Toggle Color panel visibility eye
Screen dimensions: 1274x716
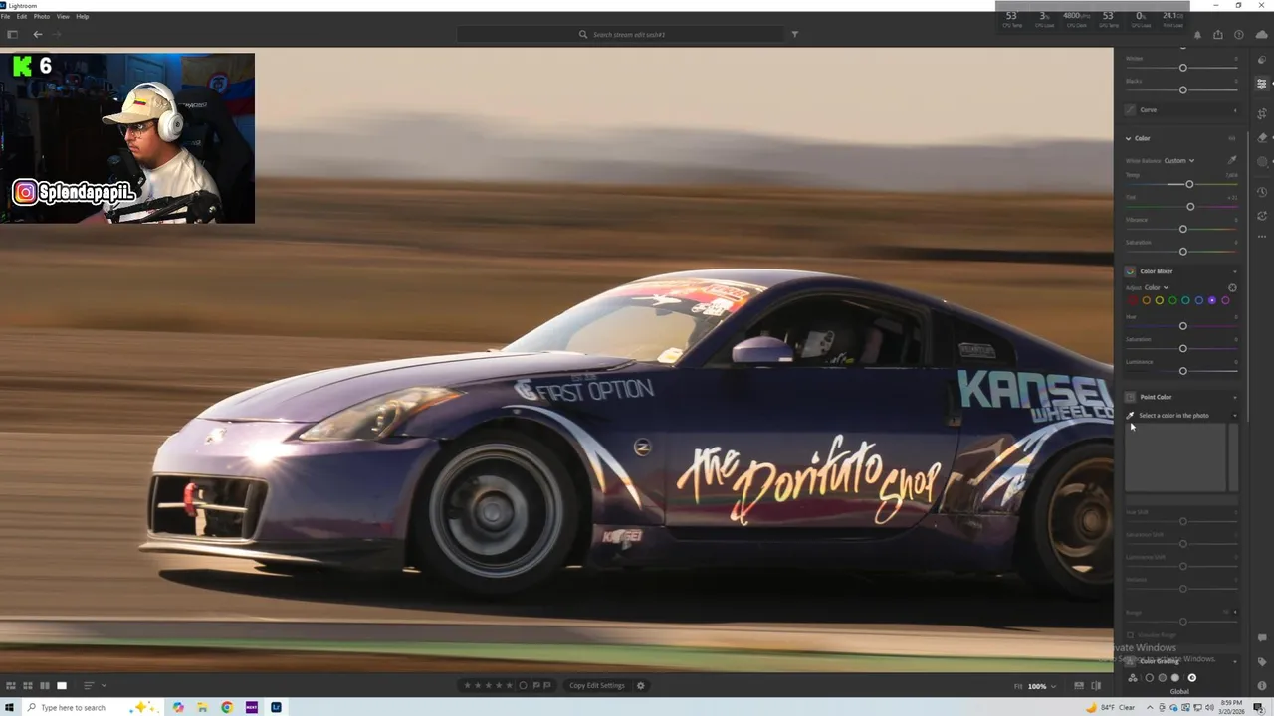[x=1232, y=138]
